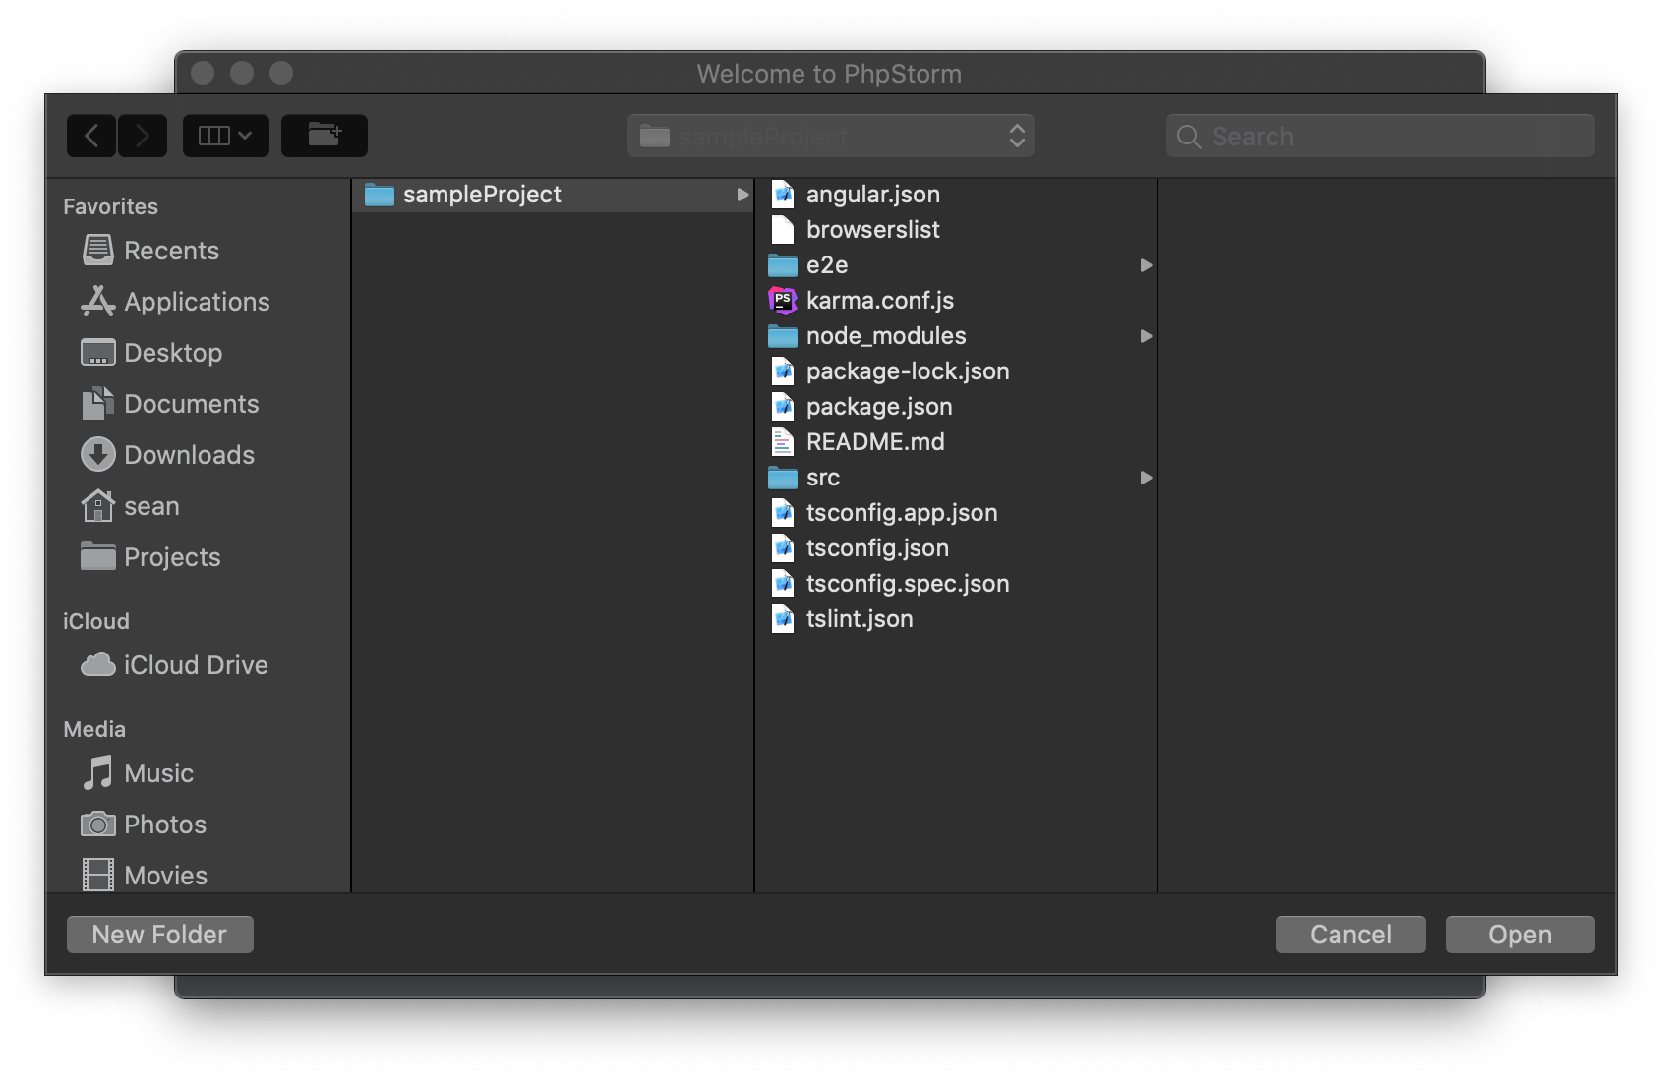Viewport: 1662px width, 1081px height.
Task: Select the package-lock.json file icon
Action: 783,371
